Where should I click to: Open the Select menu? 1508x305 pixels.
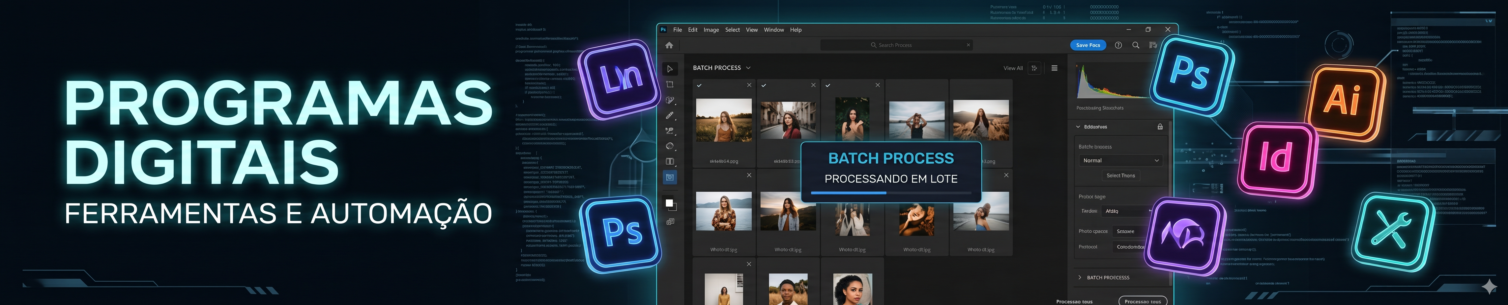pyautogui.click(x=732, y=30)
